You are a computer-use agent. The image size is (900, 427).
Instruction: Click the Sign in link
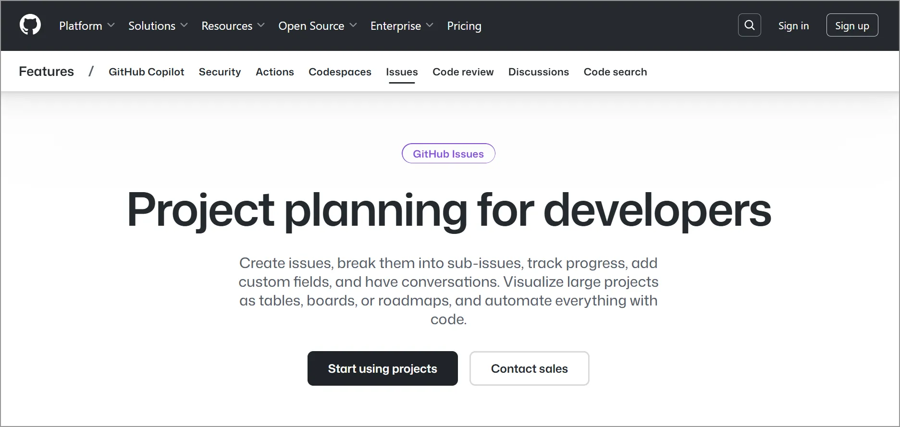(x=793, y=25)
